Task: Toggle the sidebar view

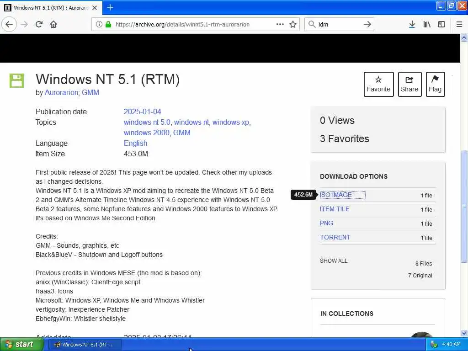Action: (441, 24)
